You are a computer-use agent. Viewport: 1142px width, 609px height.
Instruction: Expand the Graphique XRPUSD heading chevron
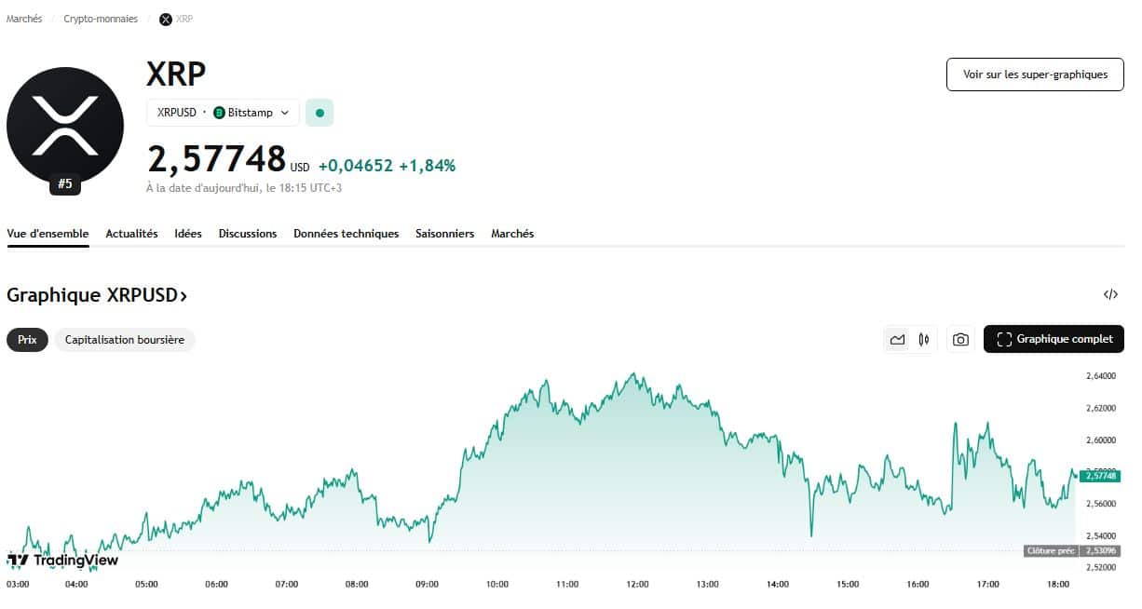[x=184, y=296]
